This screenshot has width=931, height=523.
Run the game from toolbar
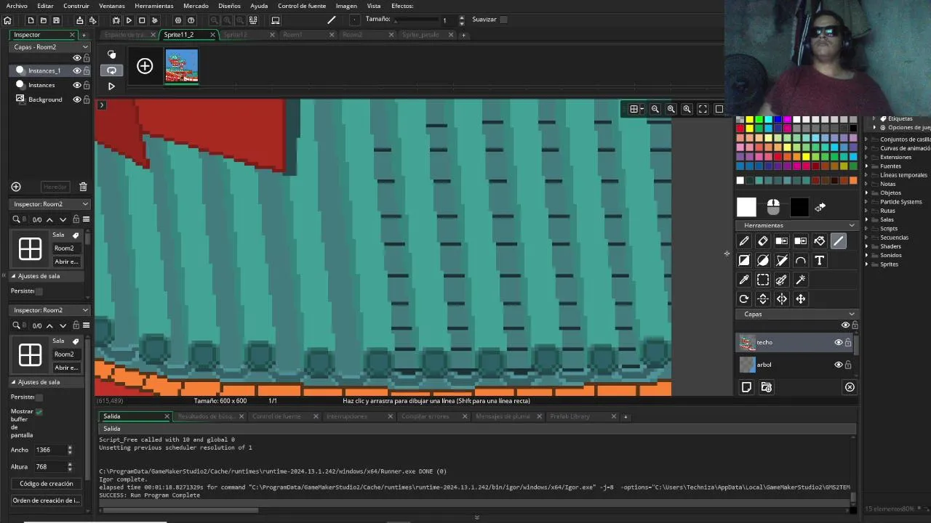pyautogui.click(x=129, y=20)
